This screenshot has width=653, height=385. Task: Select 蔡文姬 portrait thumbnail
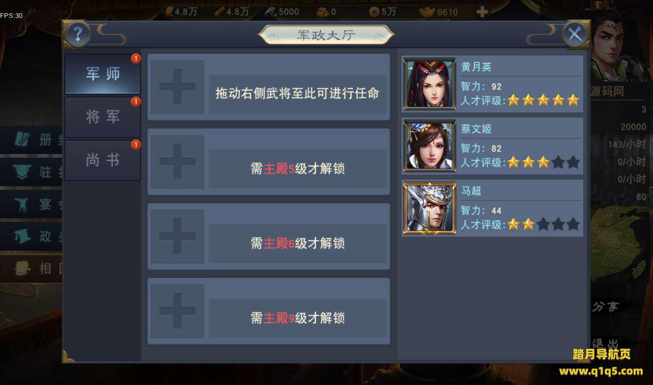430,146
